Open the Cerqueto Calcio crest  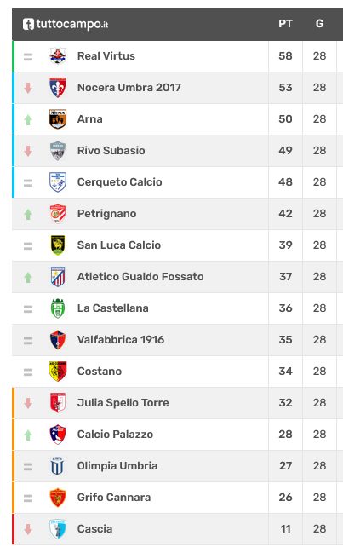58,182
